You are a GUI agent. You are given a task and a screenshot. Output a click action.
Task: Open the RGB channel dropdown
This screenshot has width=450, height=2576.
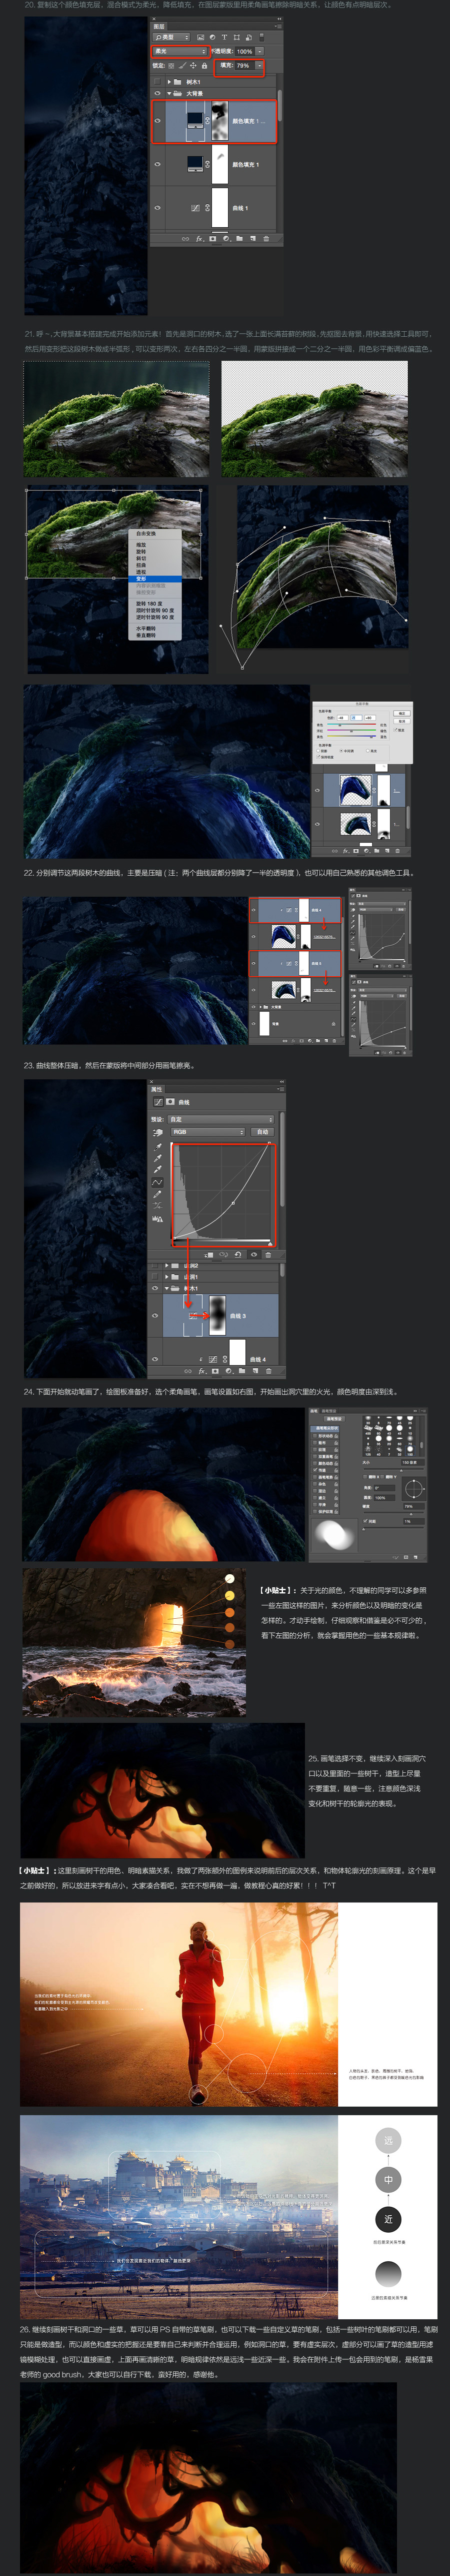coord(208,1132)
